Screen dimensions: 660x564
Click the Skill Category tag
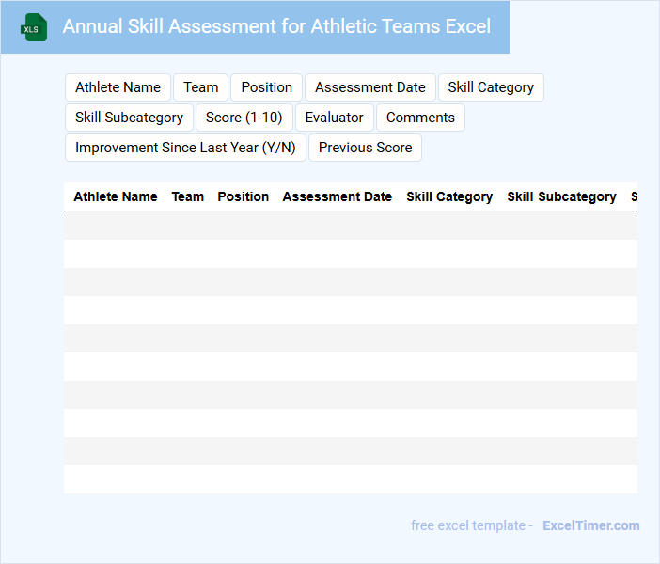point(490,87)
